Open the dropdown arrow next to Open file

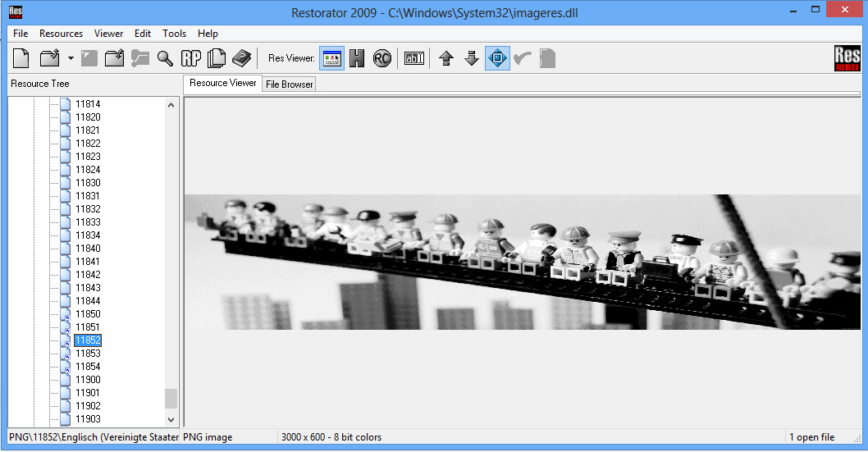[x=71, y=58]
